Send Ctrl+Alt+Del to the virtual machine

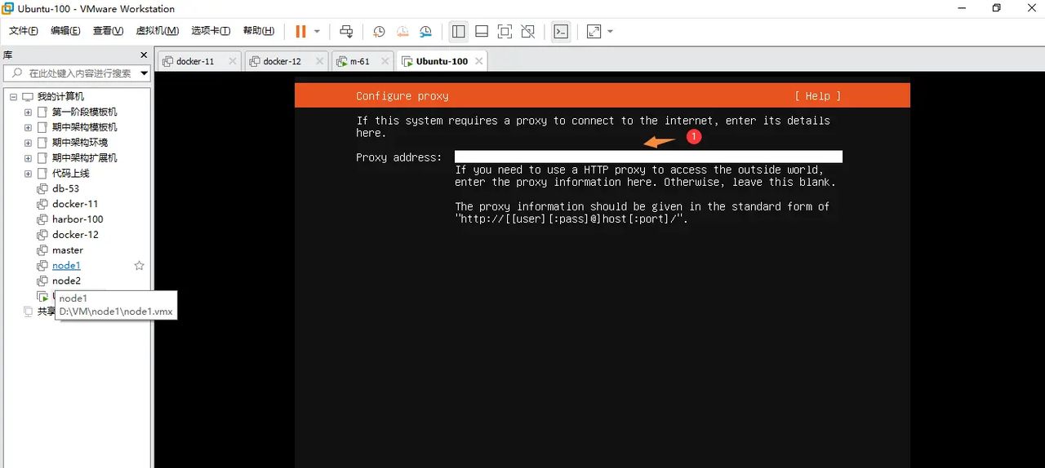click(346, 31)
